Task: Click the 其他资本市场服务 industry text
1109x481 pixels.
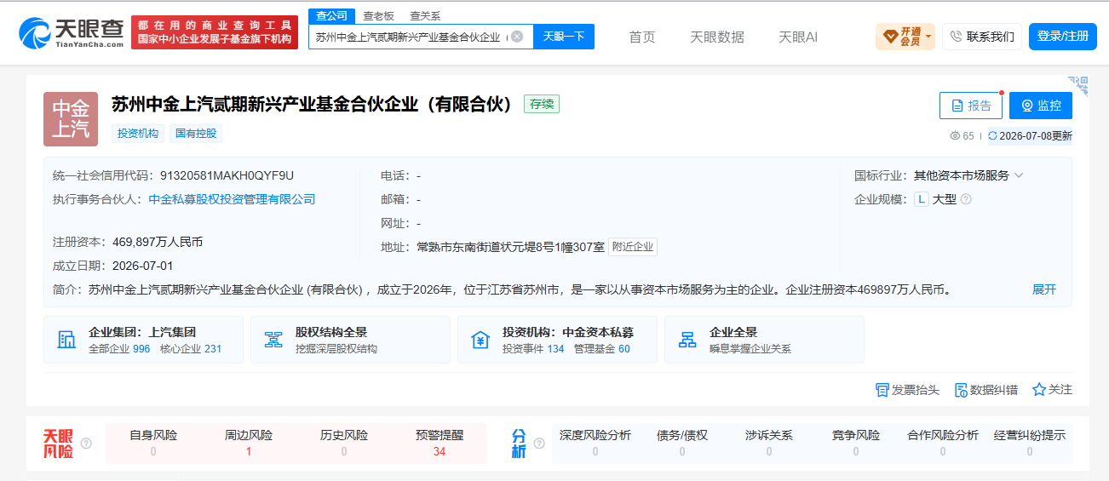Action: click(x=961, y=175)
